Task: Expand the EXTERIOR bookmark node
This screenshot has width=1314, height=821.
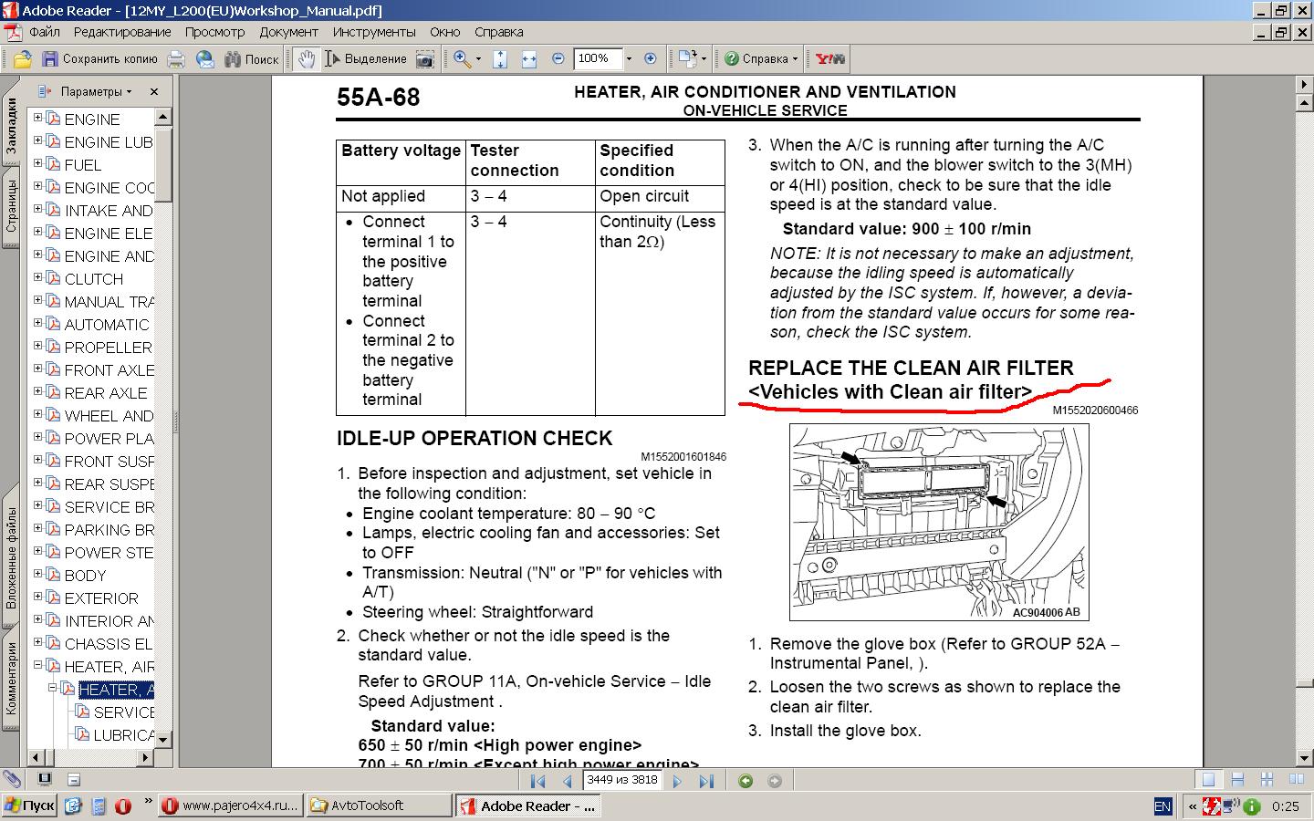Action: 38,597
